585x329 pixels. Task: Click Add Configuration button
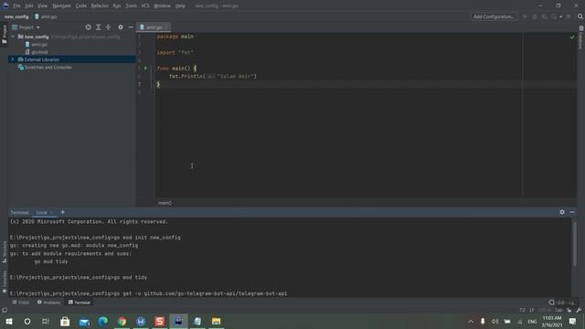point(494,16)
